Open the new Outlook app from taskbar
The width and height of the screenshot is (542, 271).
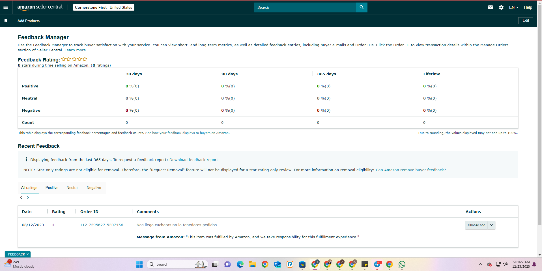pyautogui.click(x=277, y=264)
